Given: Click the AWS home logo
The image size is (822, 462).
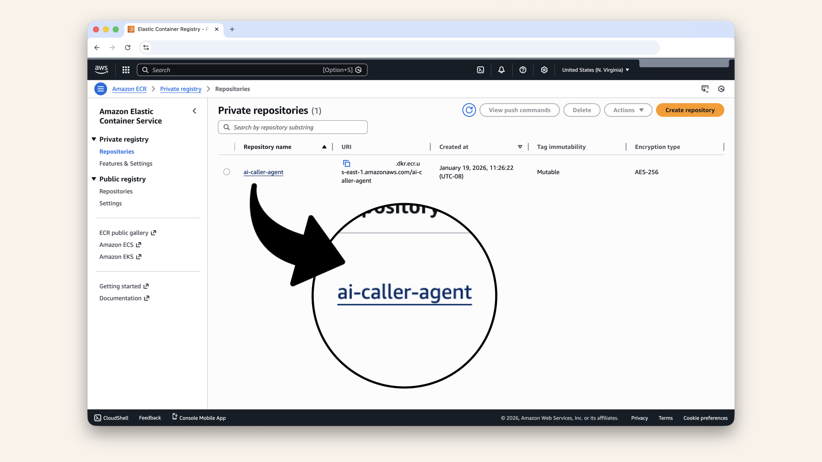Looking at the screenshot, I should click(x=101, y=69).
